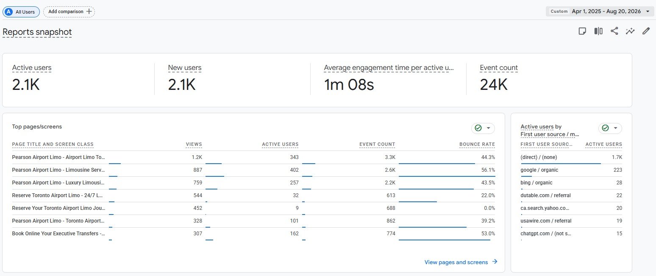Open the Insights sparkle chart icon
The height and width of the screenshot is (276, 656).
coord(630,31)
